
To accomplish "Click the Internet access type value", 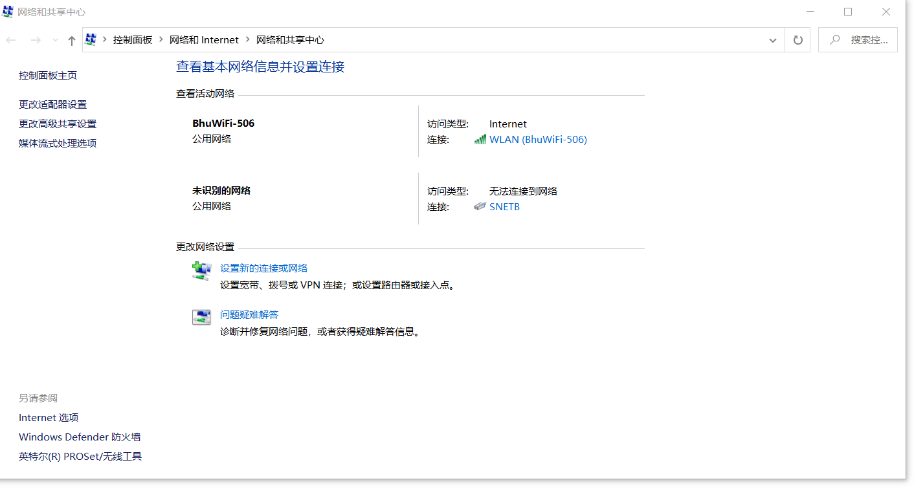I will pyautogui.click(x=508, y=124).
